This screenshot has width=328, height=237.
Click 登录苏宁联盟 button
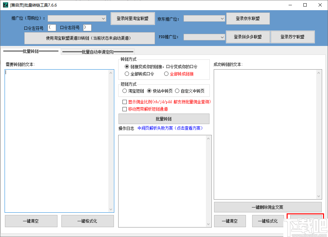[293, 37]
